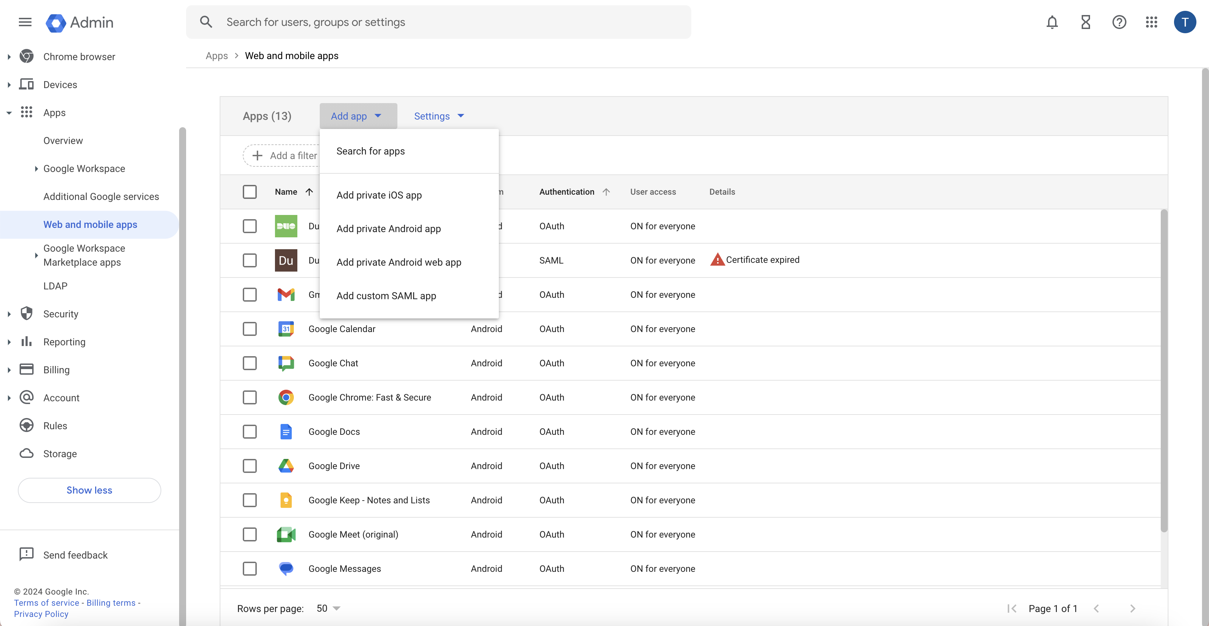
Task: Open the Privacy Policy link
Action: [41, 614]
